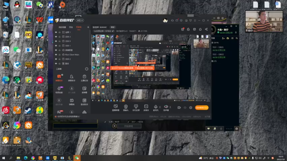Viewport: 287px width, 161px height.
Task: Toggle lock on the 全屏 1 source
Action: [60, 32]
